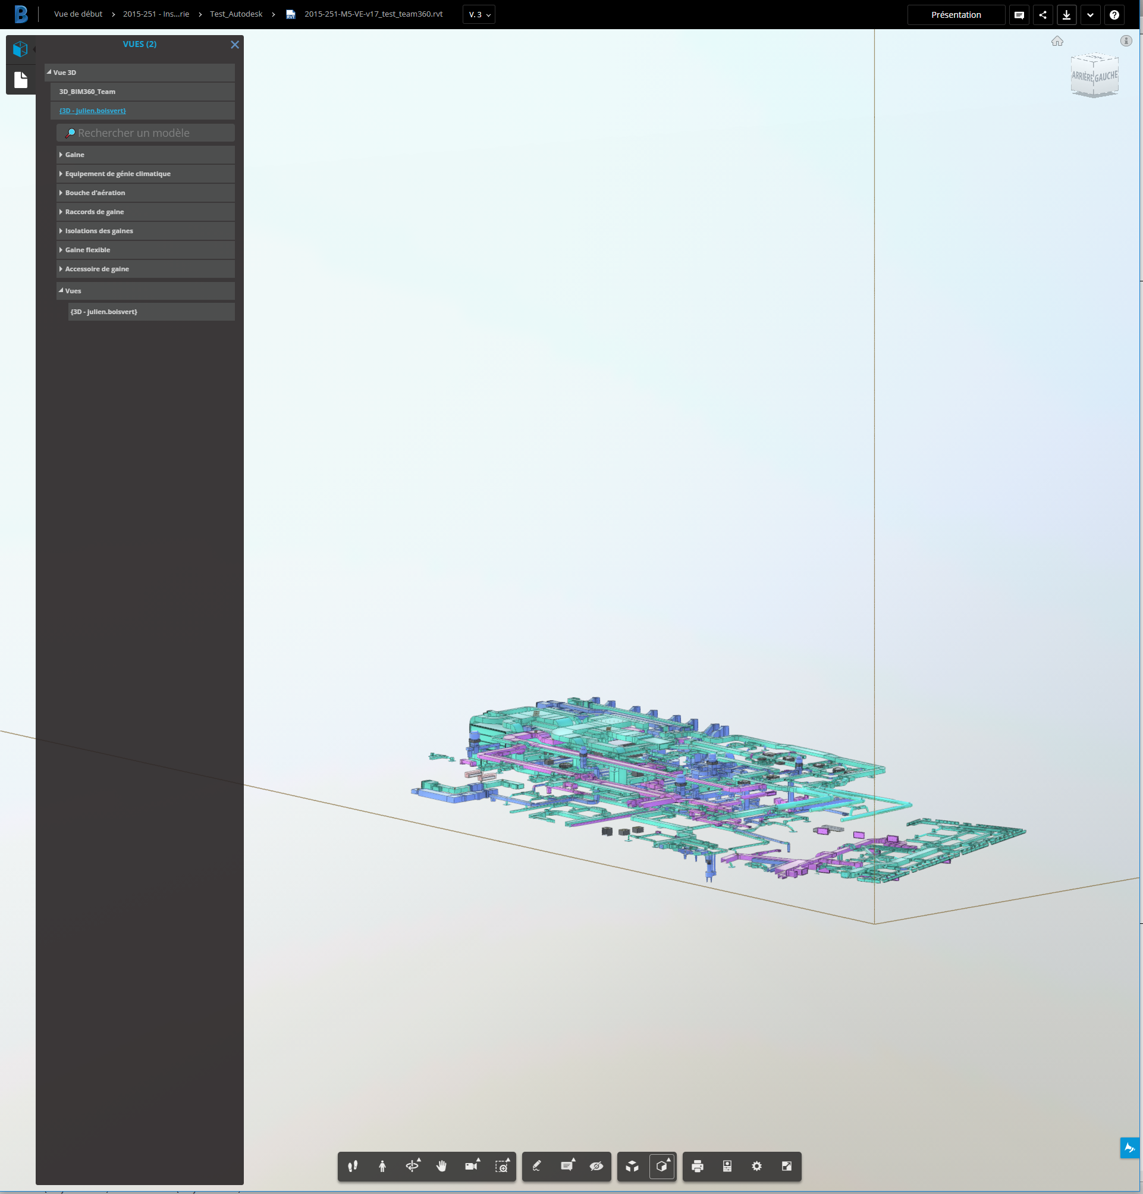The width and height of the screenshot is (1143, 1194).
Task: Open the underlined {3D - julien.boisvert} view link
Action: click(x=93, y=111)
